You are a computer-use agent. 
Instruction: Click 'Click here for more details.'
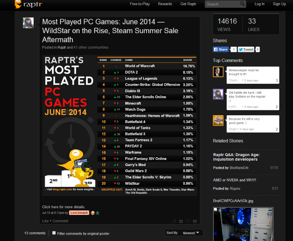click(64, 207)
